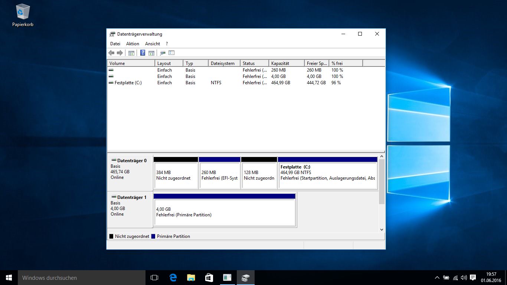Screen dimensions: 507x285
Task: Click the Windows durchsuchen search field
Action: 82,278
